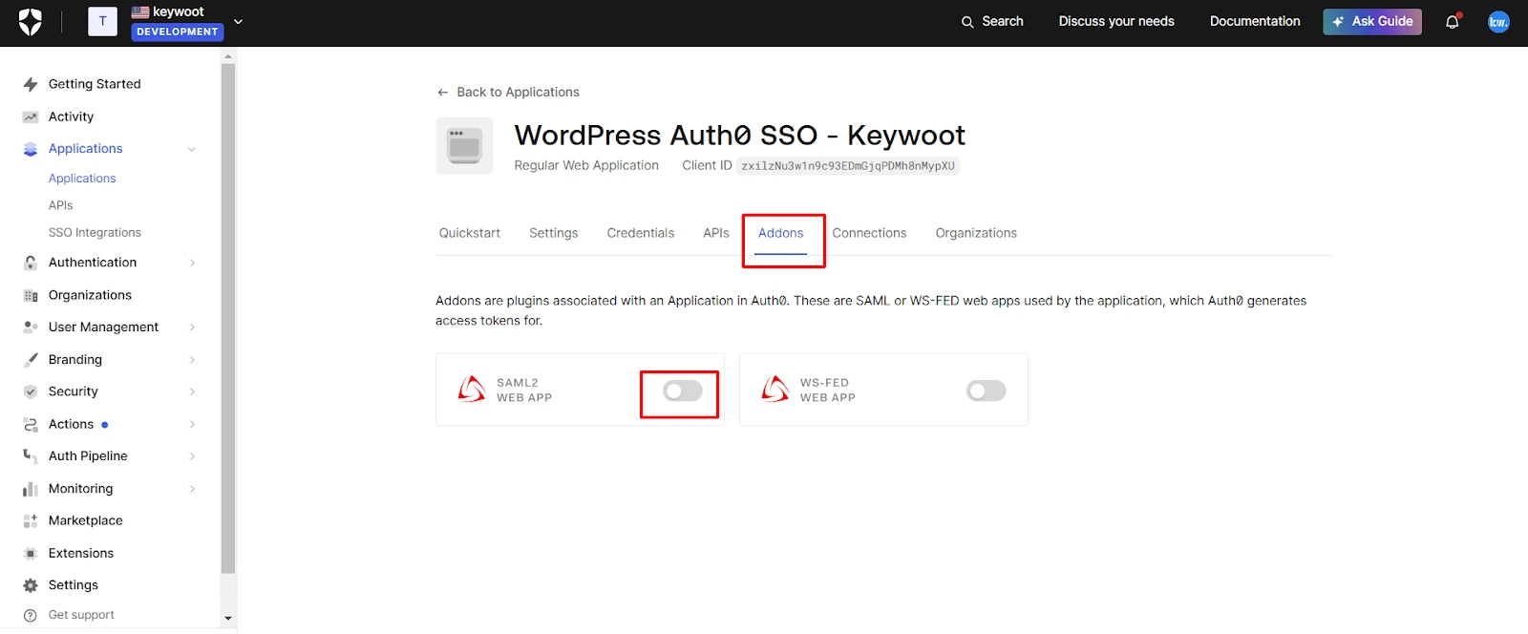Enable the WS-FED Web App toggle

tap(987, 391)
